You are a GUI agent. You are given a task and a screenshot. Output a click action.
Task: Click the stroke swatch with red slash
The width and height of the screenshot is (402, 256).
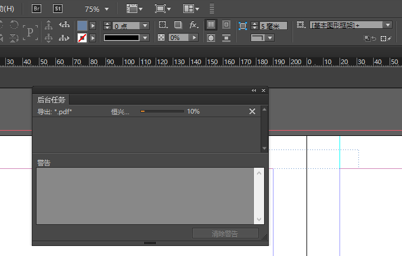coord(83,38)
